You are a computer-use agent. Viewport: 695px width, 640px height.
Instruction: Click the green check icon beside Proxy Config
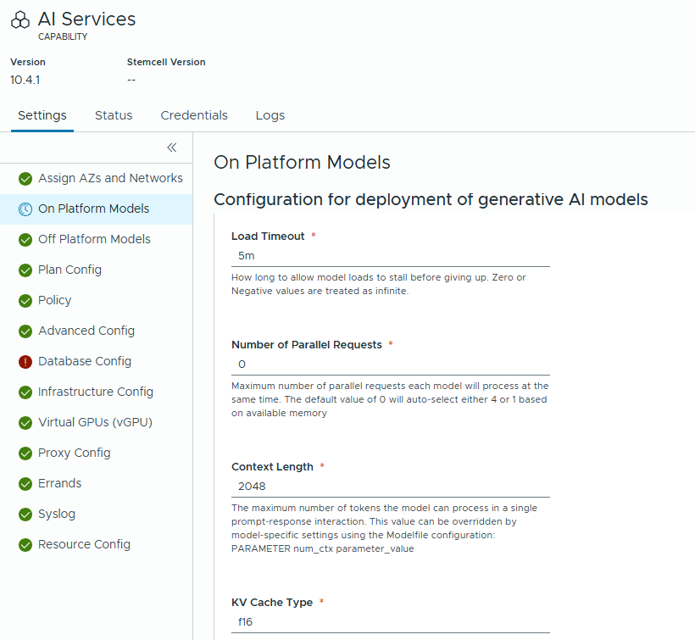(x=25, y=454)
